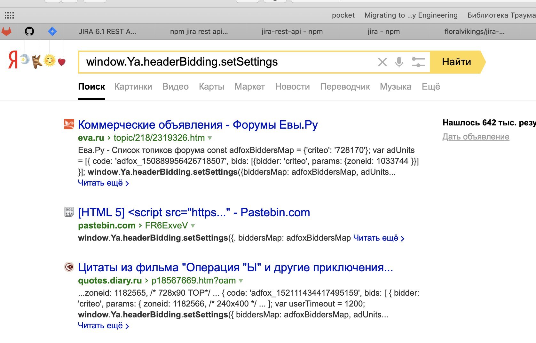Expand dropdown arrow after eva.ru topic URL

coord(210,138)
